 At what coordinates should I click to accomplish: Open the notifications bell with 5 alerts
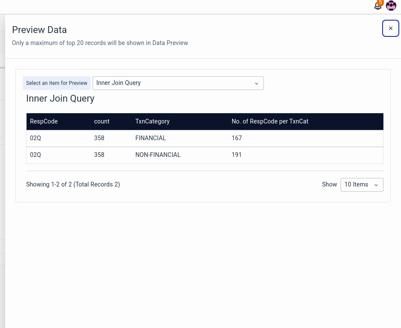coord(378,6)
